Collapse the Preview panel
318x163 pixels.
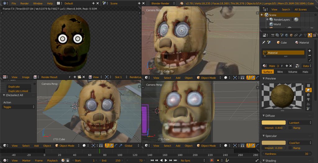[x=264, y=78]
